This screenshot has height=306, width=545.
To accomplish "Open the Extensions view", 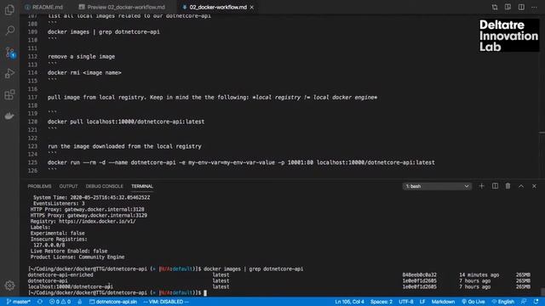I will (9, 94).
